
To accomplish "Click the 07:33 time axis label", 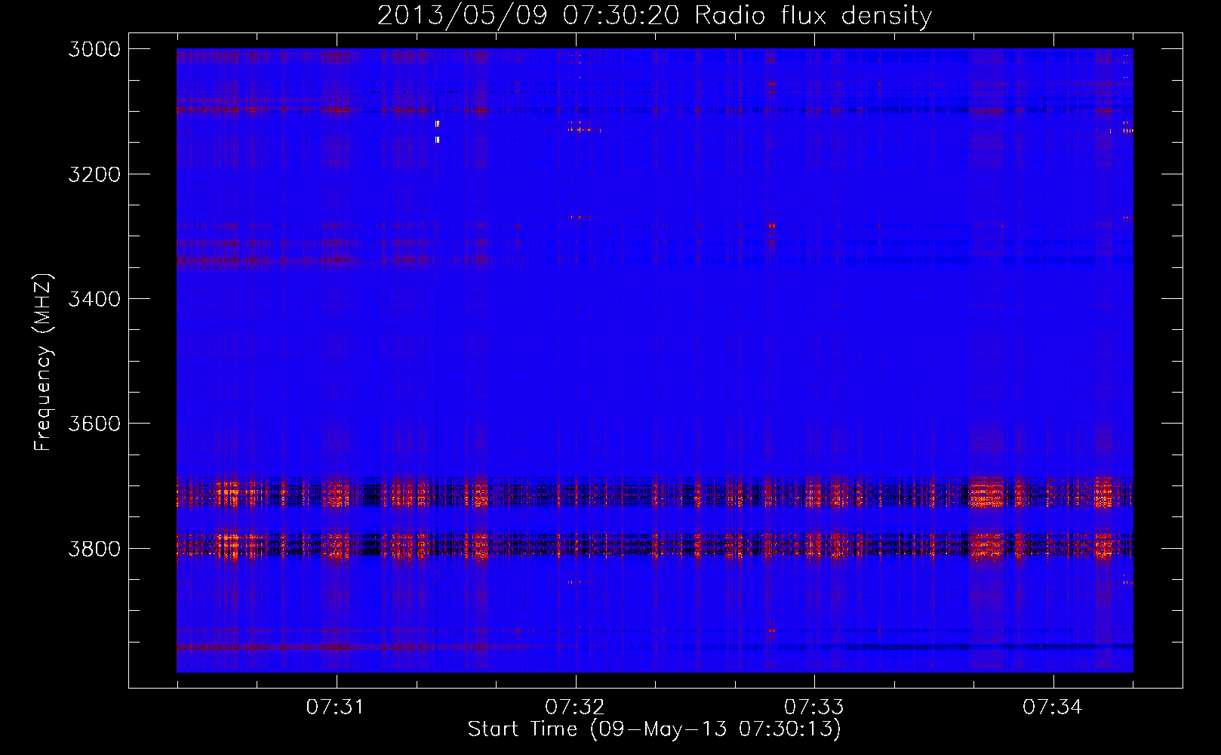I will [x=813, y=707].
